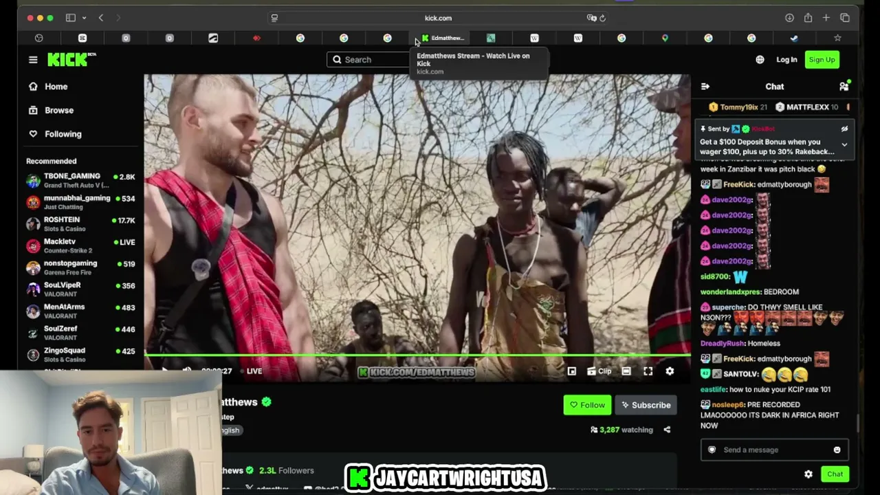Open the chat users list icon
The height and width of the screenshot is (495, 880).
click(844, 87)
